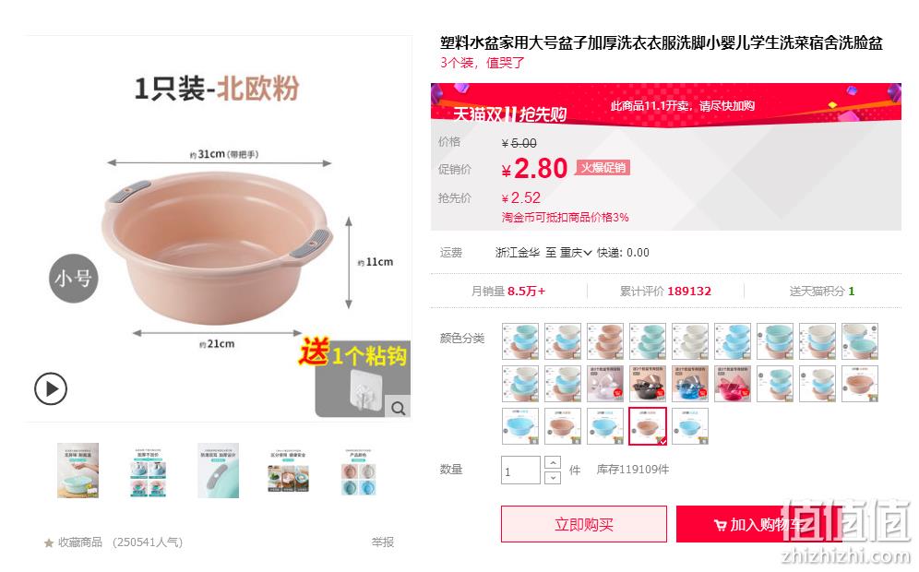
Task: Click the cart icon in 加入购物车
Action: (x=720, y=525)
